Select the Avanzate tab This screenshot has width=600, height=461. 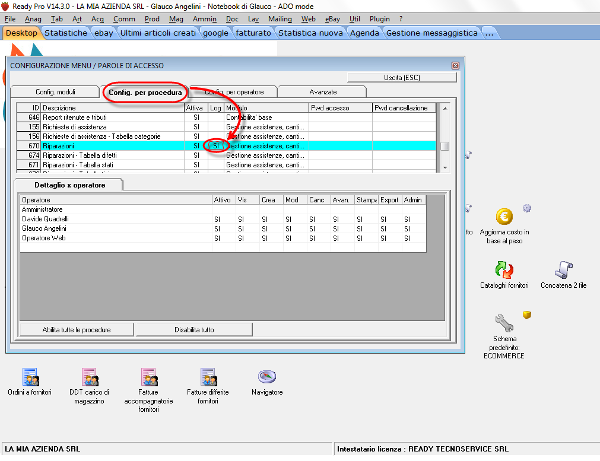(323, 92)
